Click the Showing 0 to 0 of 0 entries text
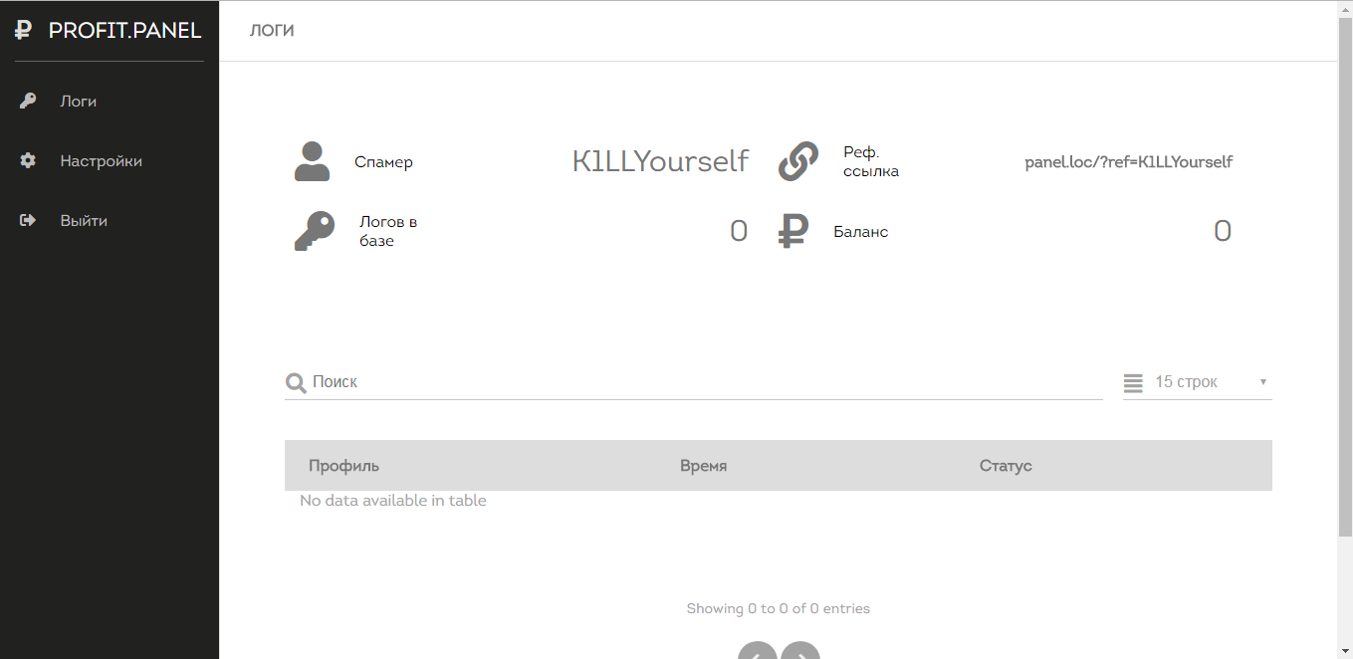Screen dimensions: 1353x659 pyautogui.click(x=779, y=608)
